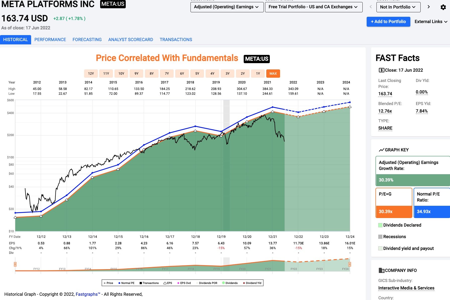Toggle the Recessions checkbox
The width and height of the screenshot is (450, 300).
(380, 237)
